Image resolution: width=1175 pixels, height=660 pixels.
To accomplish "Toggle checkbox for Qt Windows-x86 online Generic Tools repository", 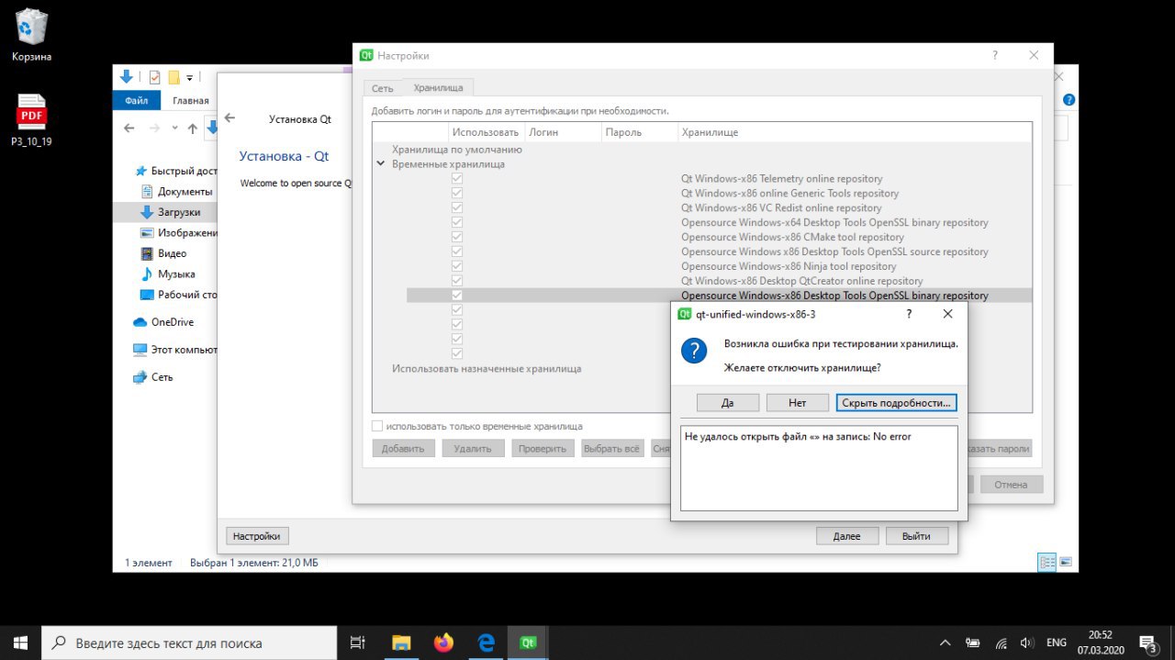I will (457, 194).
